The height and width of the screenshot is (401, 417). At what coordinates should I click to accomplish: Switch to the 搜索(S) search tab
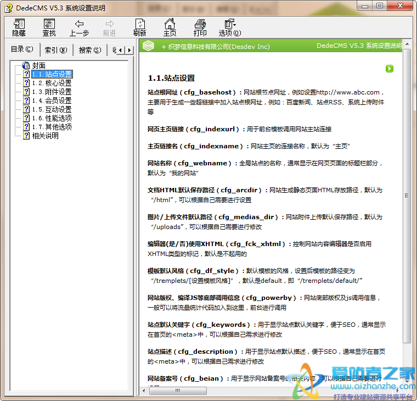tap(90, 50)
